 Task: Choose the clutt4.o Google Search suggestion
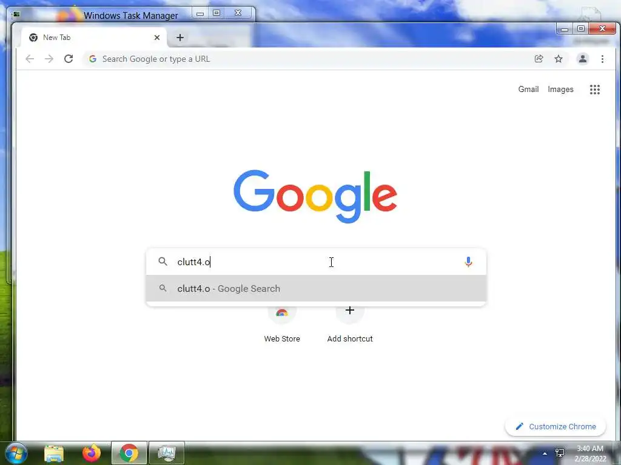tap(316, 289)
